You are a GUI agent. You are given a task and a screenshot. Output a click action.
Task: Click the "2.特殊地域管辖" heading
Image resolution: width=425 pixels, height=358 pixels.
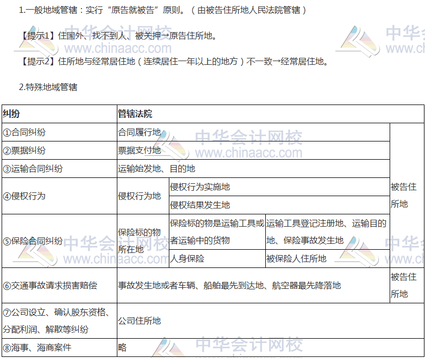(x=48, y=86)
